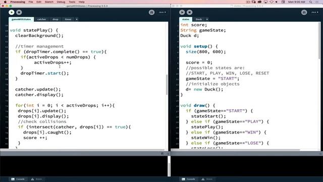Open Java mode dropdown in states window
The image size is (323, 182).
314,12
